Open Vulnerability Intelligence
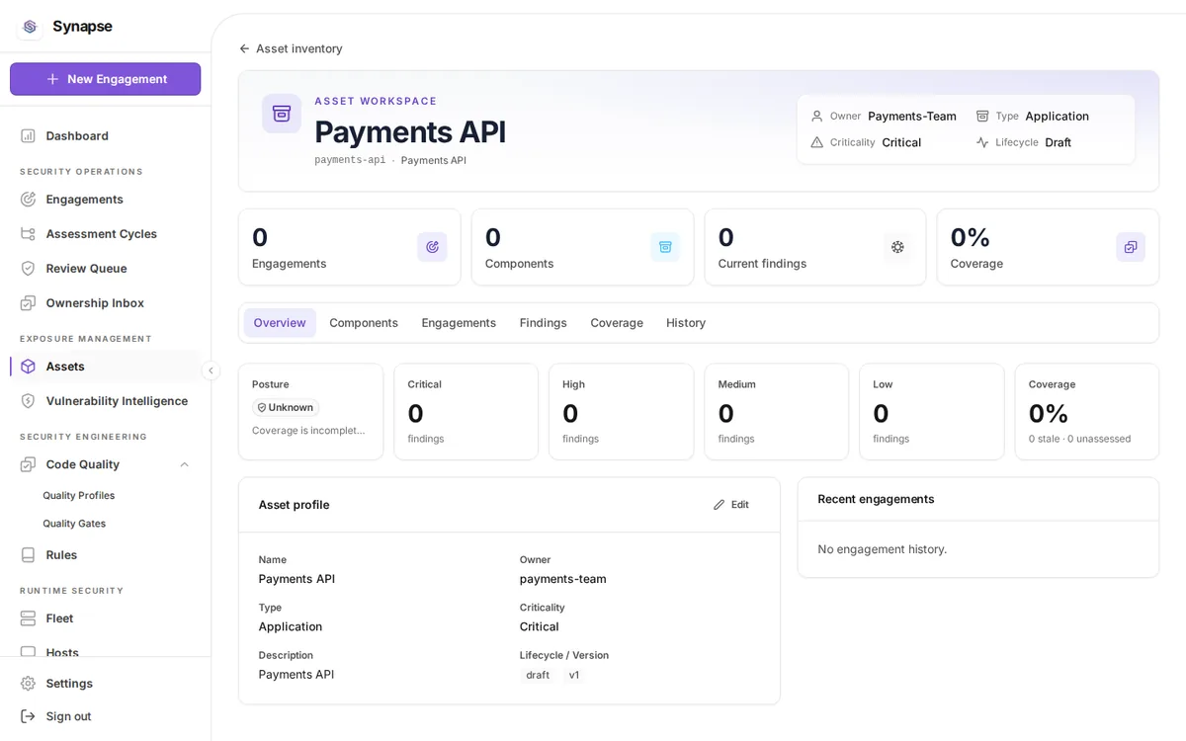 105,400
